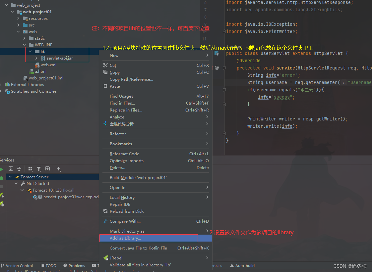This screenshot has width=372, height=272.
Task: Choose Reformat Code menu entry
Action: (155, 154)
